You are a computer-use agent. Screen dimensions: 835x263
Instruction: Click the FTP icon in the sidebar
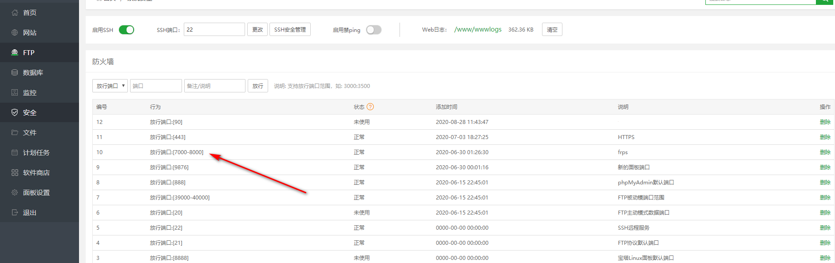[15, 52]
